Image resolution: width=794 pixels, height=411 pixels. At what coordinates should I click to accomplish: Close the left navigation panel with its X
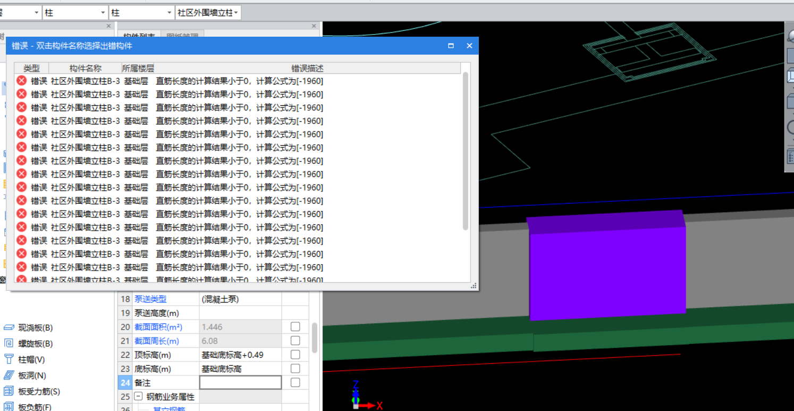tap(109, 26)
